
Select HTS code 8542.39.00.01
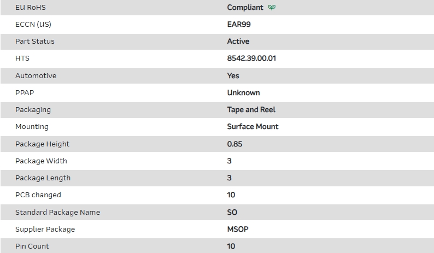251,58
